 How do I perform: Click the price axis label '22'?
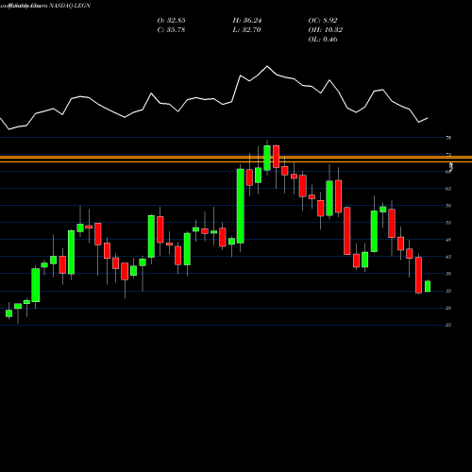point(448,325)
